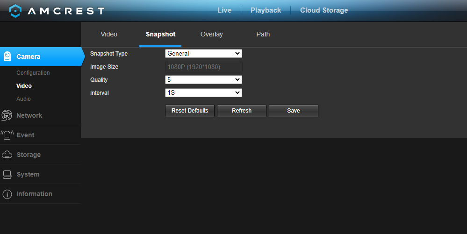Viewport: 467px width, 234px height.
Task: Open Audio under Camera menu
Action: click(x=23, y=99)
